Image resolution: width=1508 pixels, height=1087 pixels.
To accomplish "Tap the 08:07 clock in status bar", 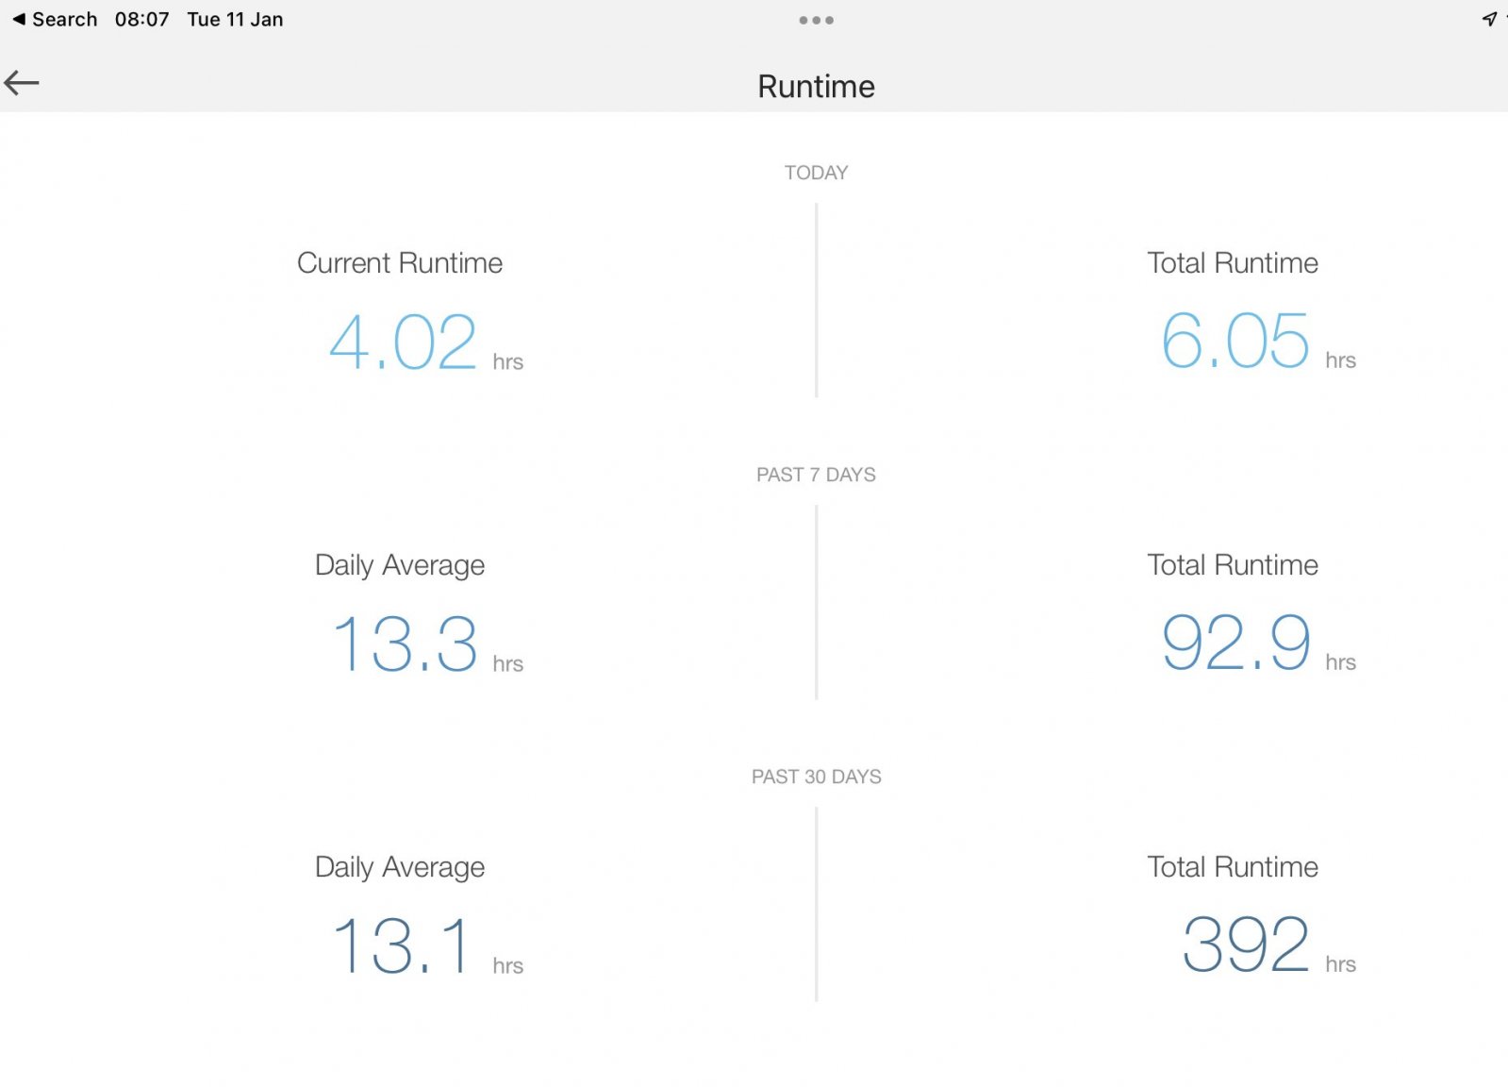I will 141,19.
